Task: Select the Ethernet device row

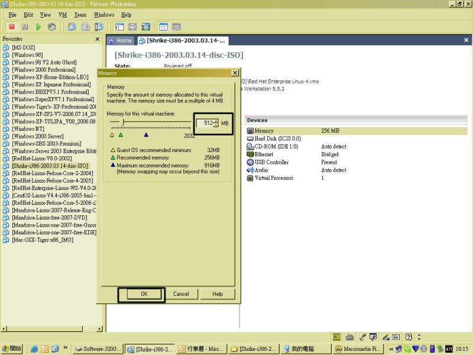Action: (x=357, y=154)
